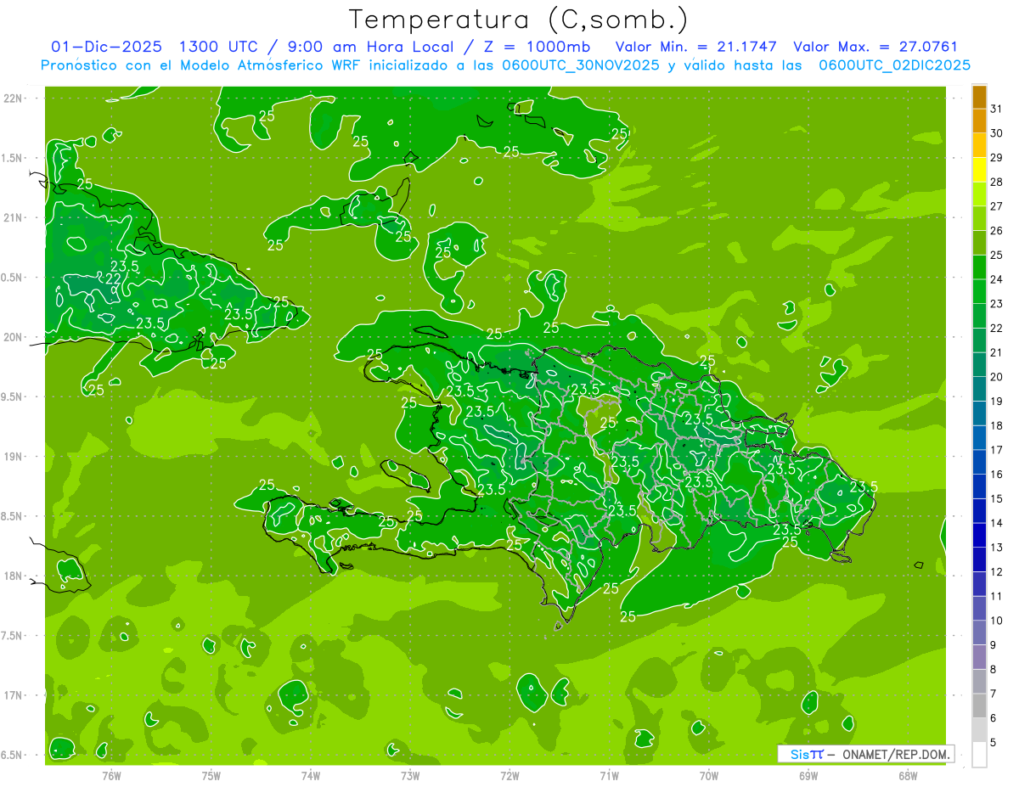This screenshot has width=1019, height=787.
Task: Click the 24 value on the color scale
Action: click(997, 279)
